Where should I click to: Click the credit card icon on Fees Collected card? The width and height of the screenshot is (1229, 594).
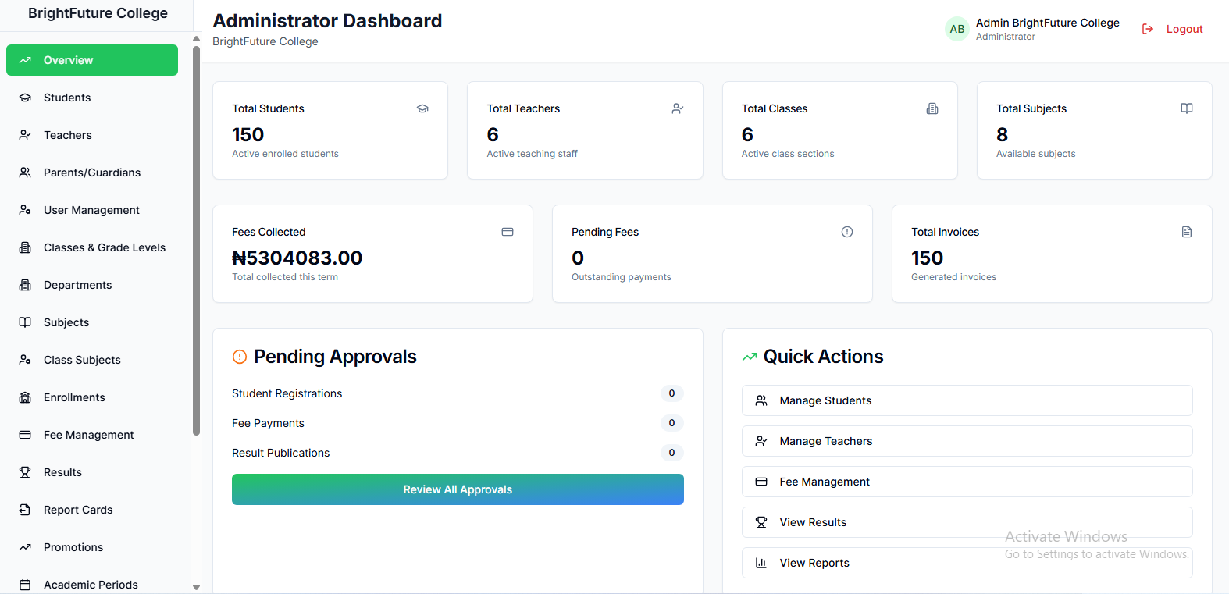(508, 232)
